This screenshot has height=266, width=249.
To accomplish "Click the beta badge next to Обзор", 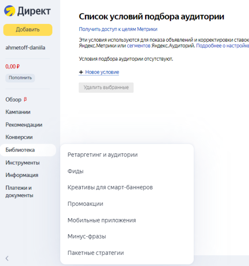I will pos(25,99).
